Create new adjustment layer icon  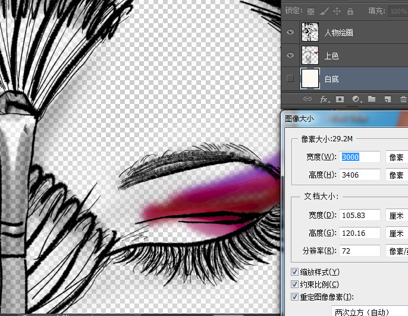356,99
